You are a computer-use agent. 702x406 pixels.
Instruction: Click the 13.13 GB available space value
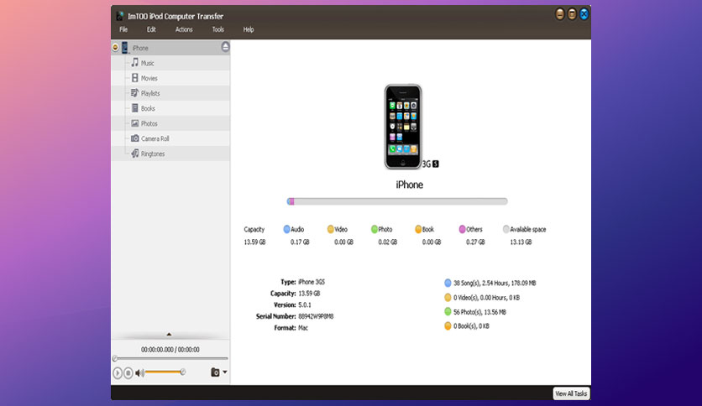521,242
